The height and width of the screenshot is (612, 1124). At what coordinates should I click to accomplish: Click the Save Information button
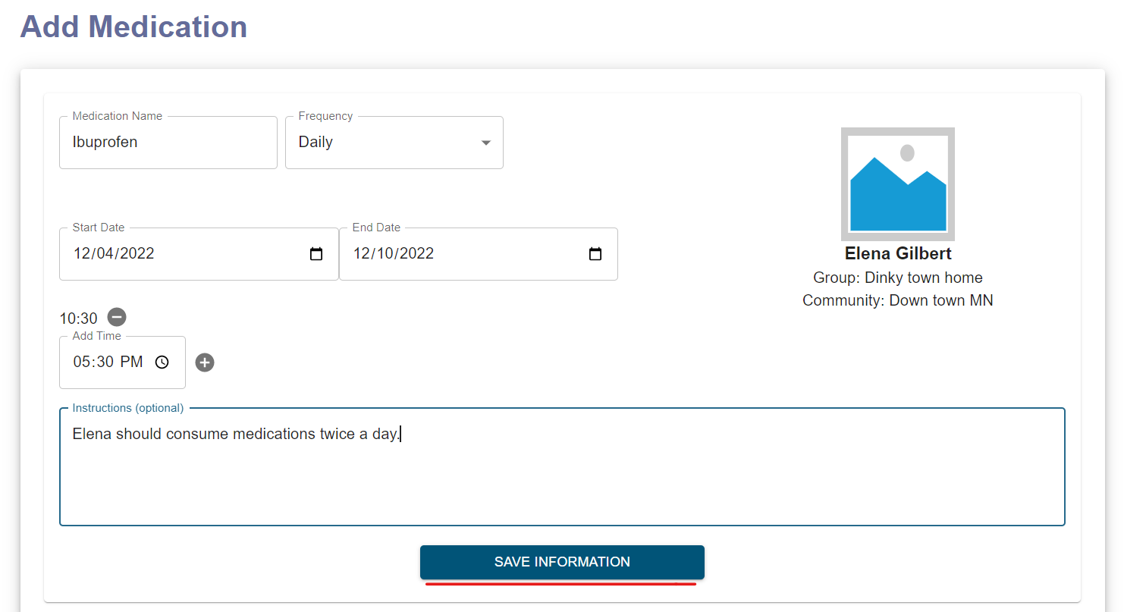[x=561, y=561]
